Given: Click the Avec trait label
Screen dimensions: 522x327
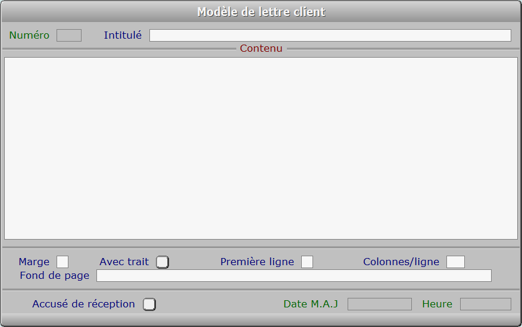Looking at the screenshot, I should pyautogui.click(x=124, y=262).
